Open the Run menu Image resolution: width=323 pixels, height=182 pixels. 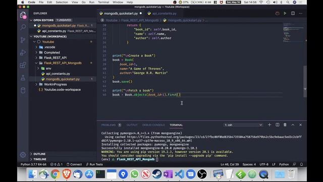92,2
